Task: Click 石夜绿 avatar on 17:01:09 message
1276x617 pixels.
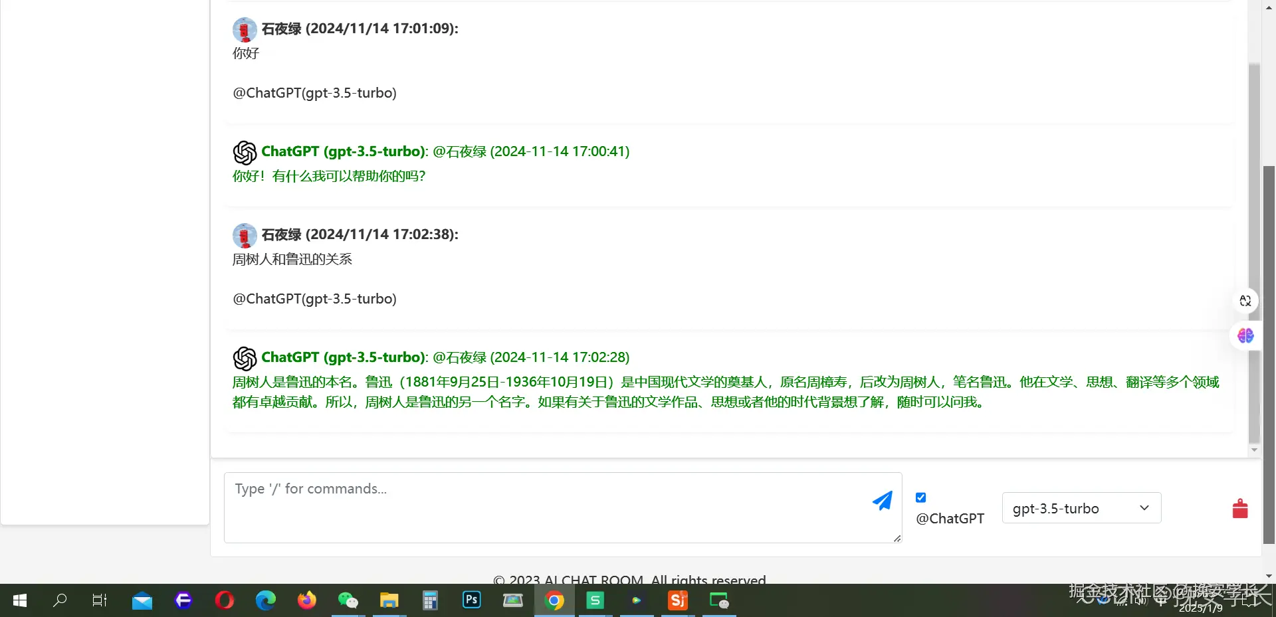Action: [245, 30]
